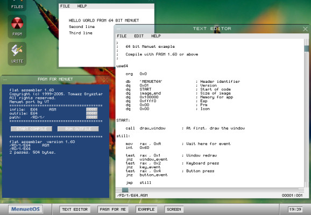Launch the FASM desktop icon
311x215 pixels.
click(x=17, y=26)
